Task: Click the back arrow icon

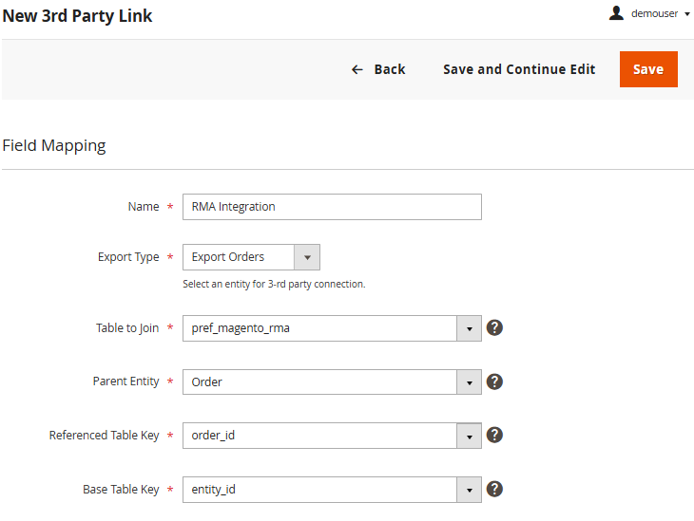Action: click(357, 69)
